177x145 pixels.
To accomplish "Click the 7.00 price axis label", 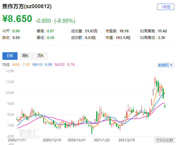I will tap(11, 125).
